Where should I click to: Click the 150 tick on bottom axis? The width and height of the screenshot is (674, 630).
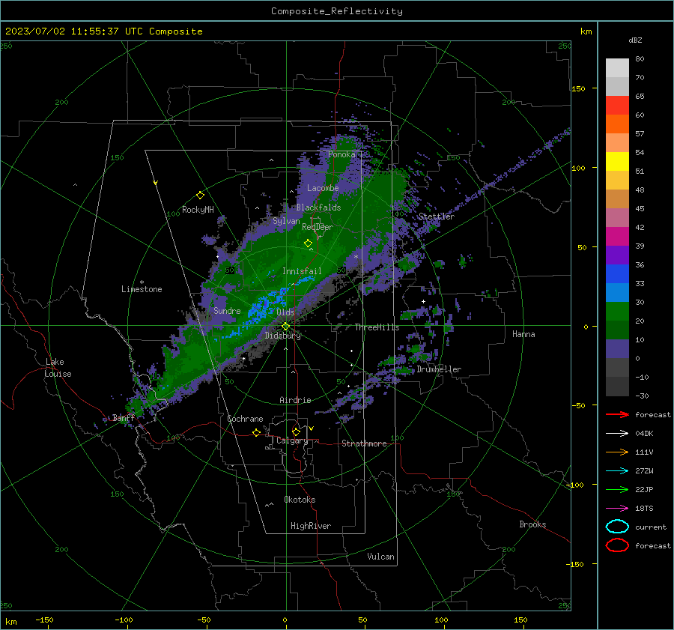[520, 620]
